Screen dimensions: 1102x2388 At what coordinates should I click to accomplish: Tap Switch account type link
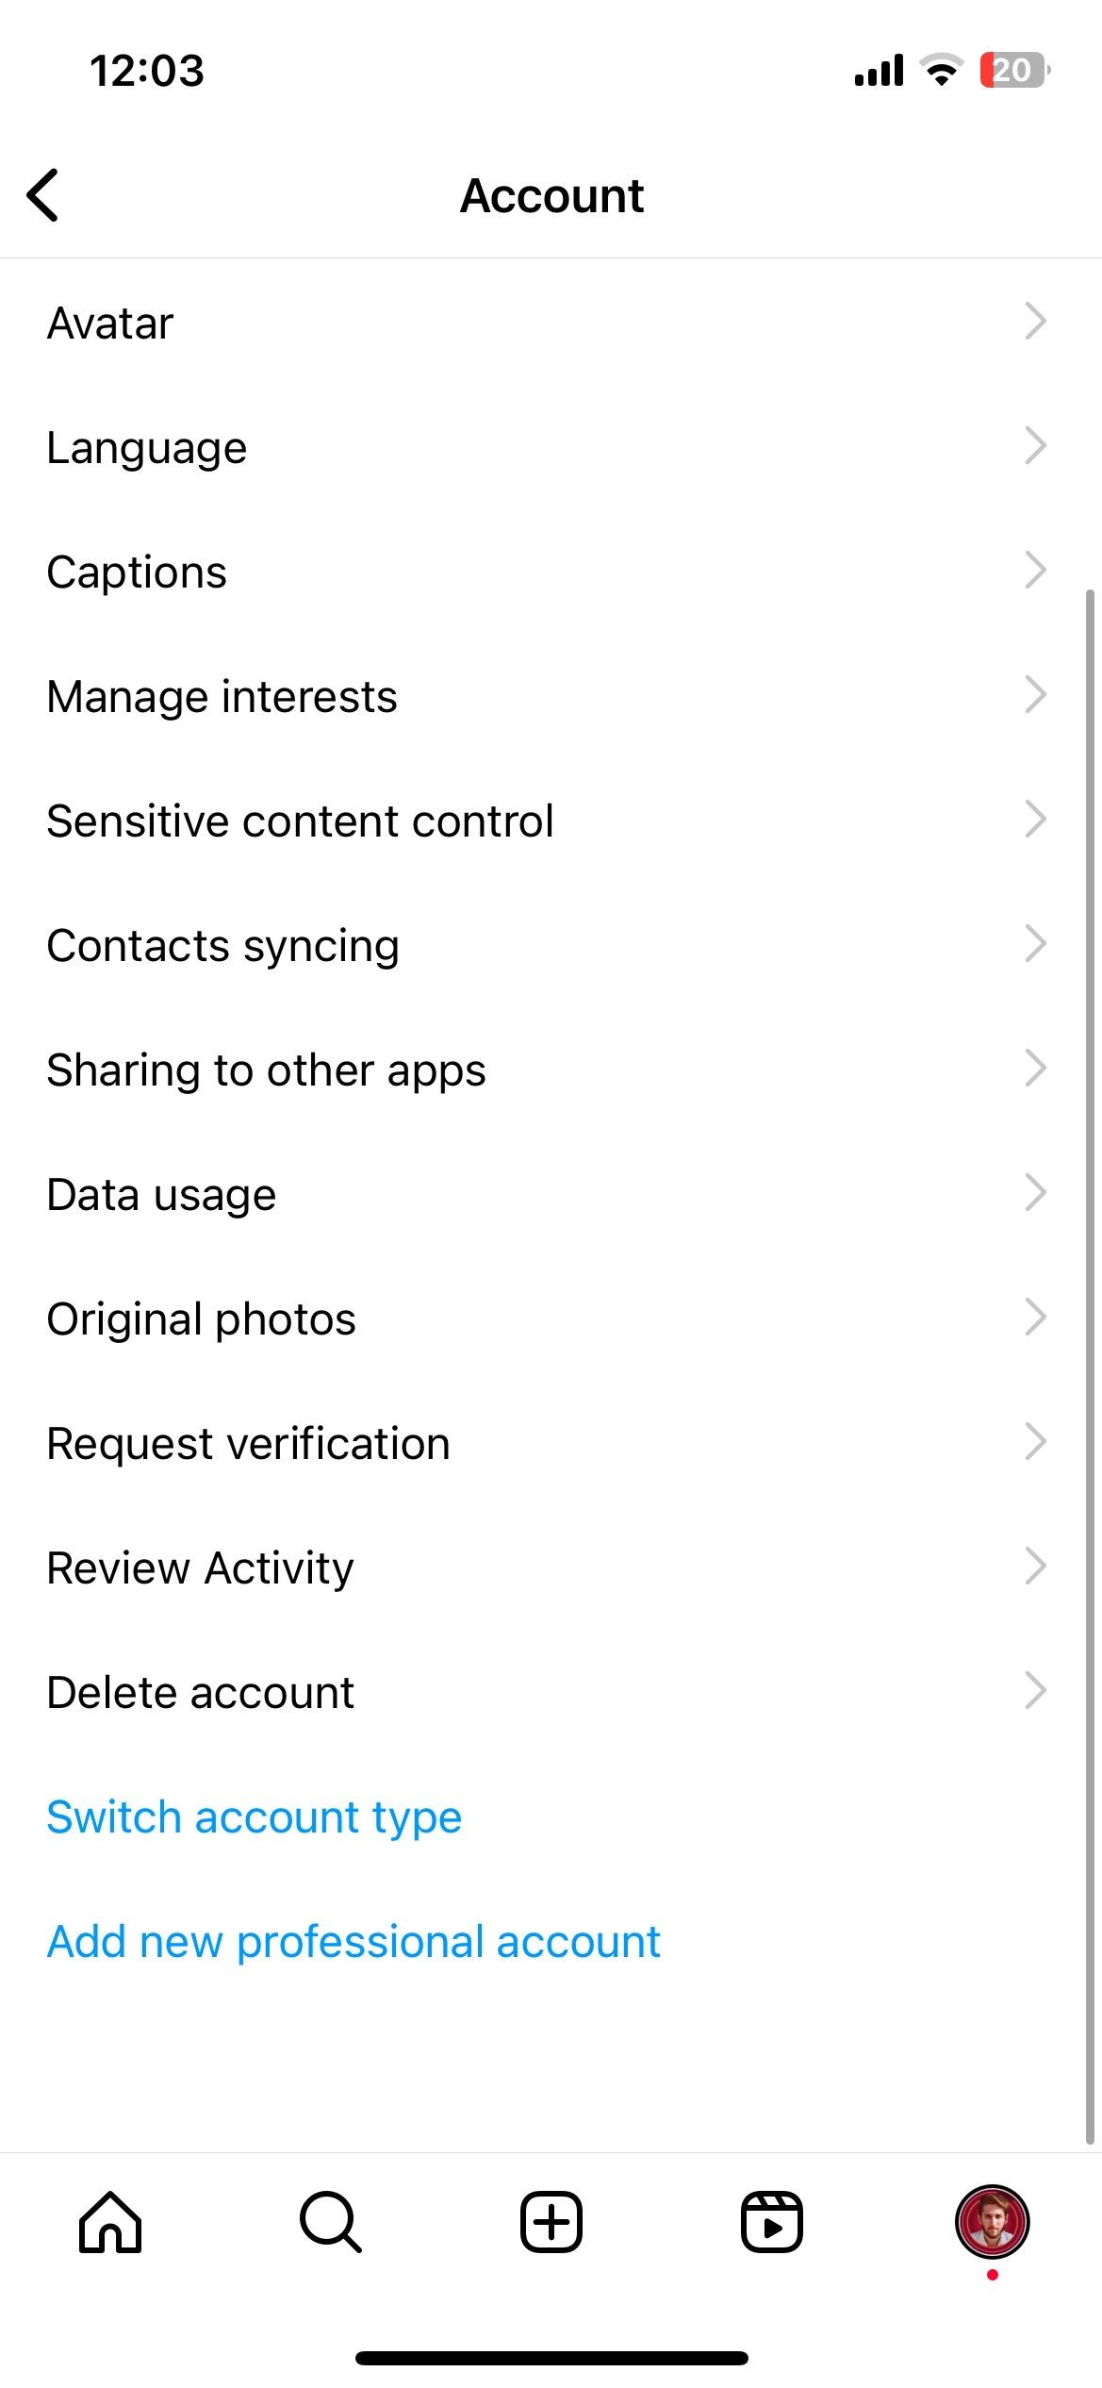coord(255,1816)
